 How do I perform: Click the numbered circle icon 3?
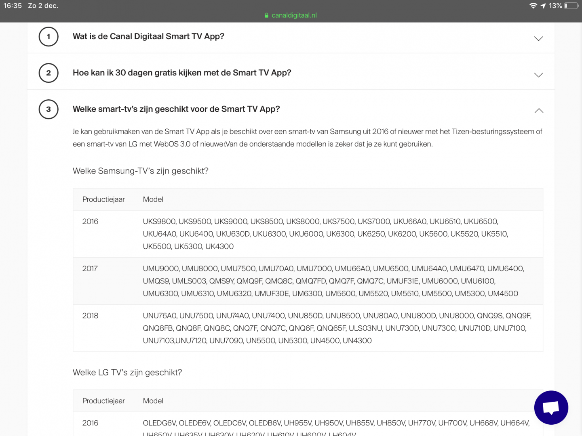[48, 109]
